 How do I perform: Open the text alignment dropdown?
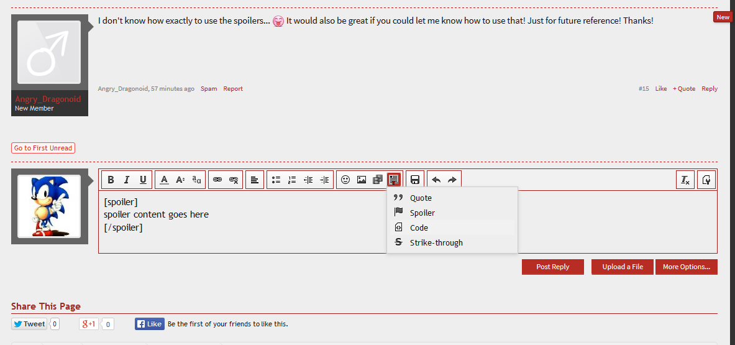(x=255, y=180)
